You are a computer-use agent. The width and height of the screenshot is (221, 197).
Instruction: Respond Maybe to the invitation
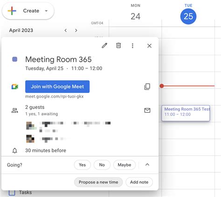(124, 165)
